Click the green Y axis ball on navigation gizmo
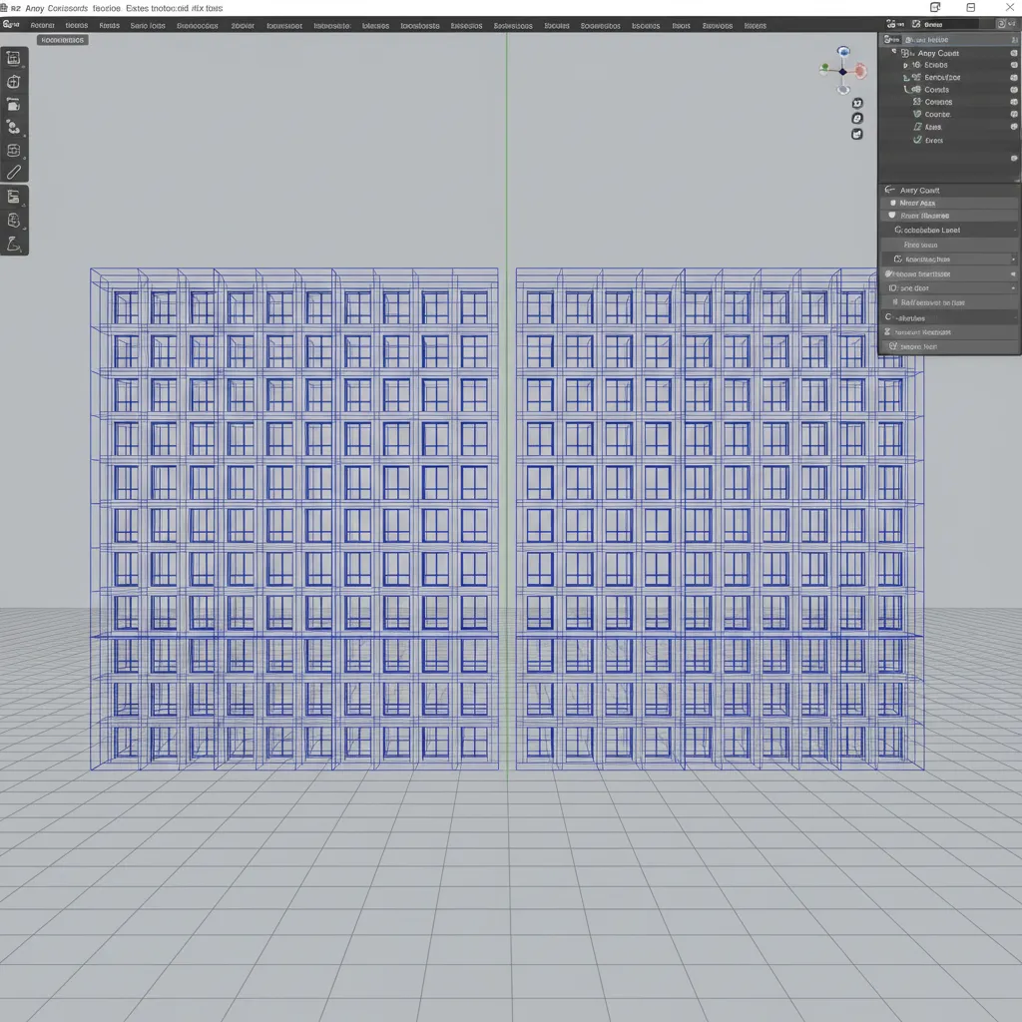This screenshot has height=1022, width=1022. pos(824,67)
